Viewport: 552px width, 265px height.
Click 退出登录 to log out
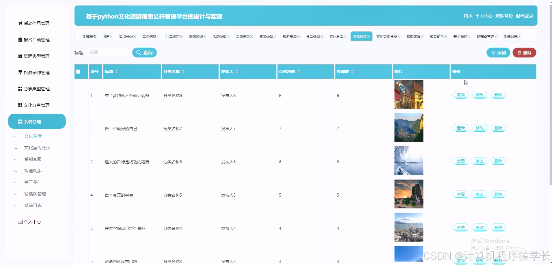click(x=524, y=16)
